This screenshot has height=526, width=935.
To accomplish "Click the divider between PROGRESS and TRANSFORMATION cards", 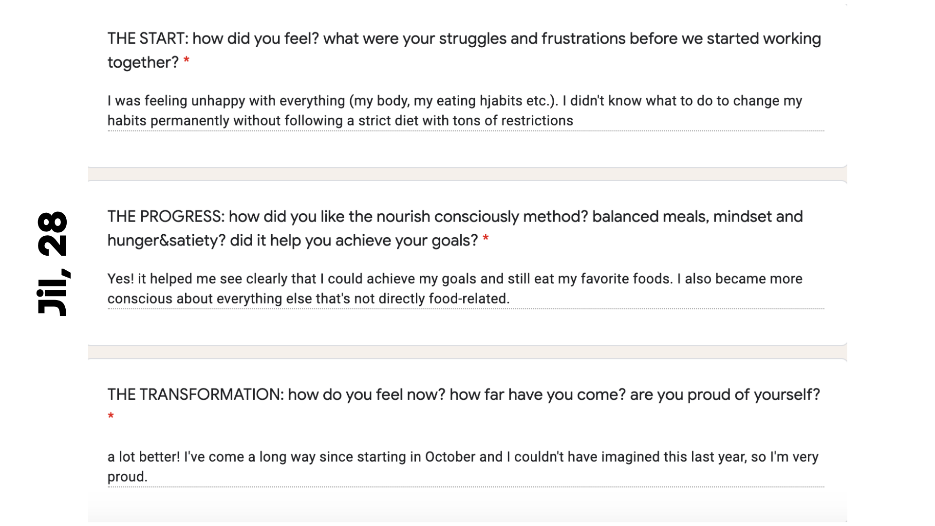I will 467,352.
